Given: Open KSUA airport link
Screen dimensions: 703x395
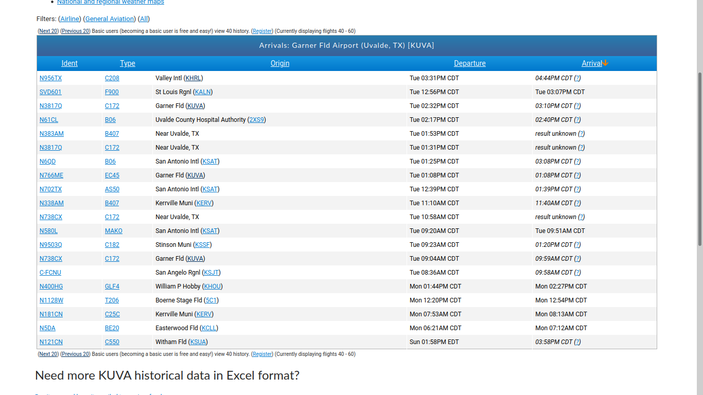Looking at the screenshot, I should 198,342.
